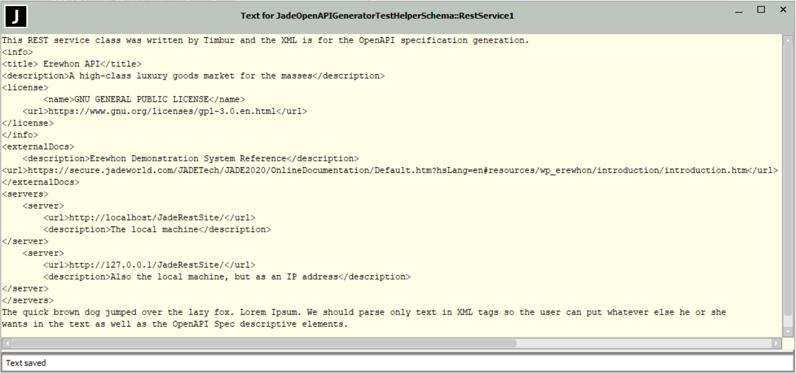The image size is (796, 373).
Task: Click the 'Text saved' status bar
Action: (397, 363)
